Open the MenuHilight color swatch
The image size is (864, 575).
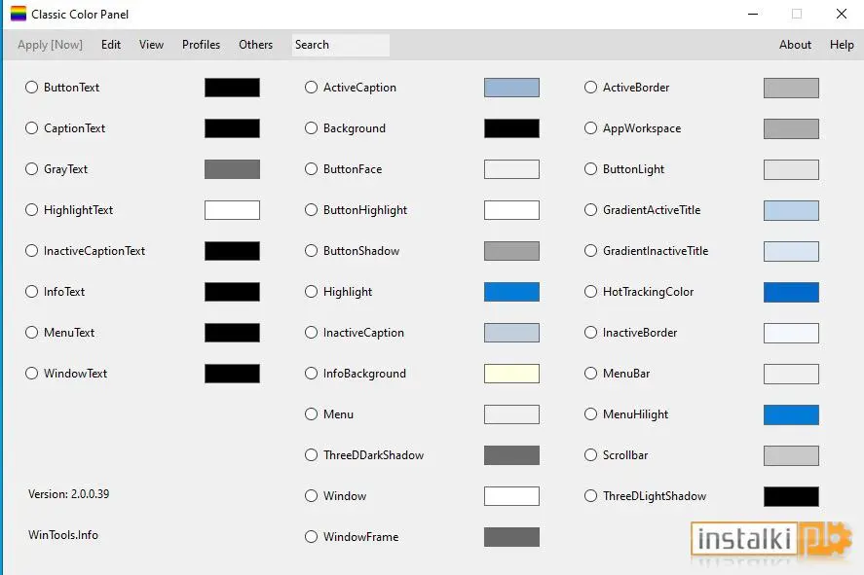(x=791, y=414)
